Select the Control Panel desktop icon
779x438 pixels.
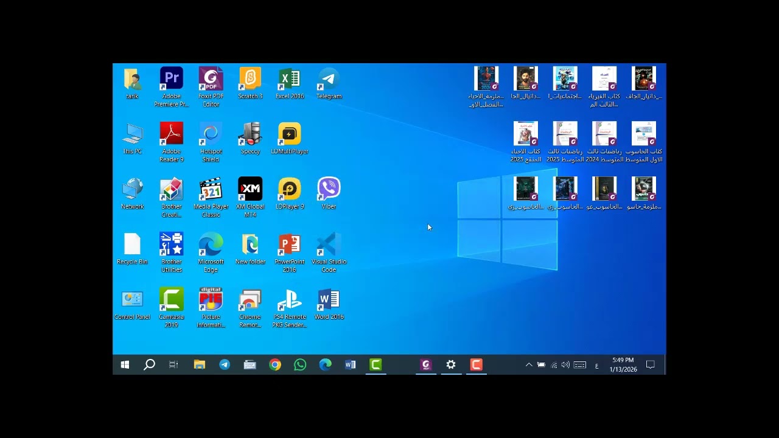[x=132, y=305]
